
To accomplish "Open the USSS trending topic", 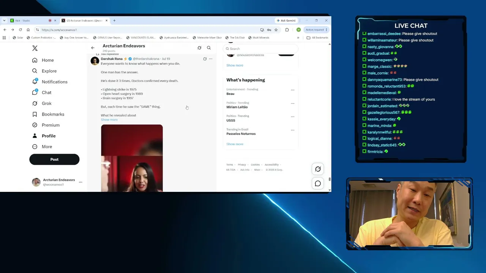I will point(231,120).
